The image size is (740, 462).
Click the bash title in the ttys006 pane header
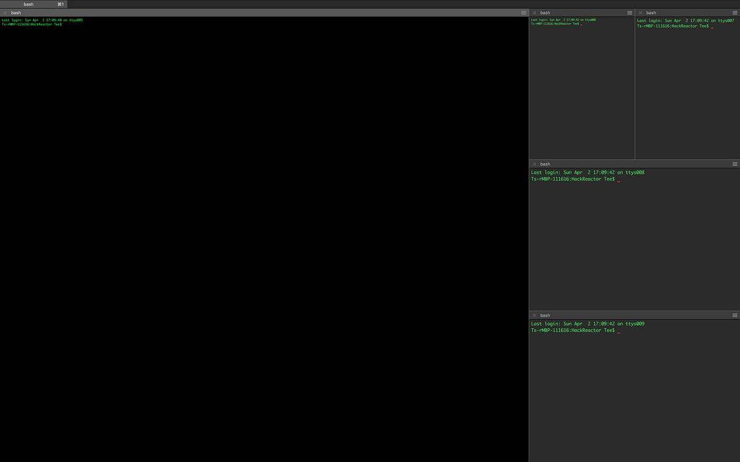pos(545,12)
